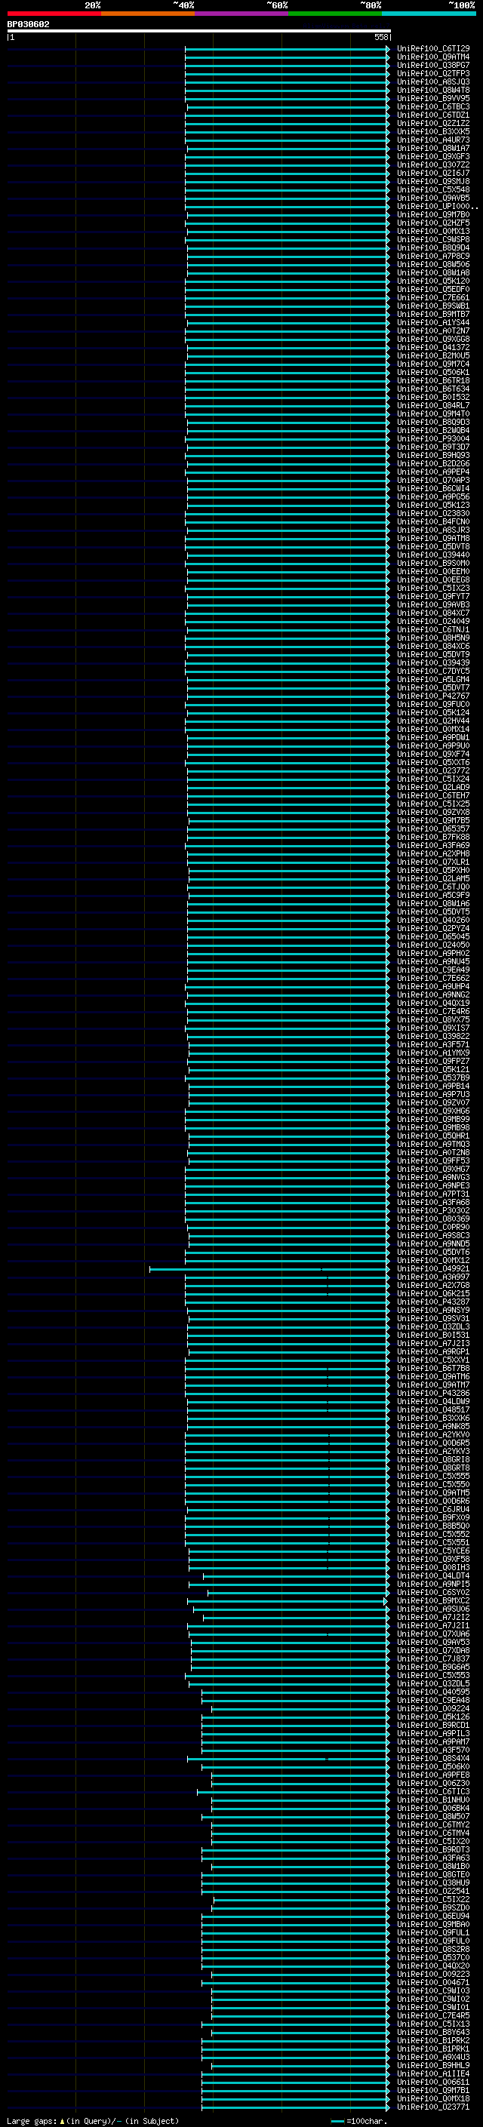
Task: Click the red 20% identity legend segment
Action: [54, 14]
